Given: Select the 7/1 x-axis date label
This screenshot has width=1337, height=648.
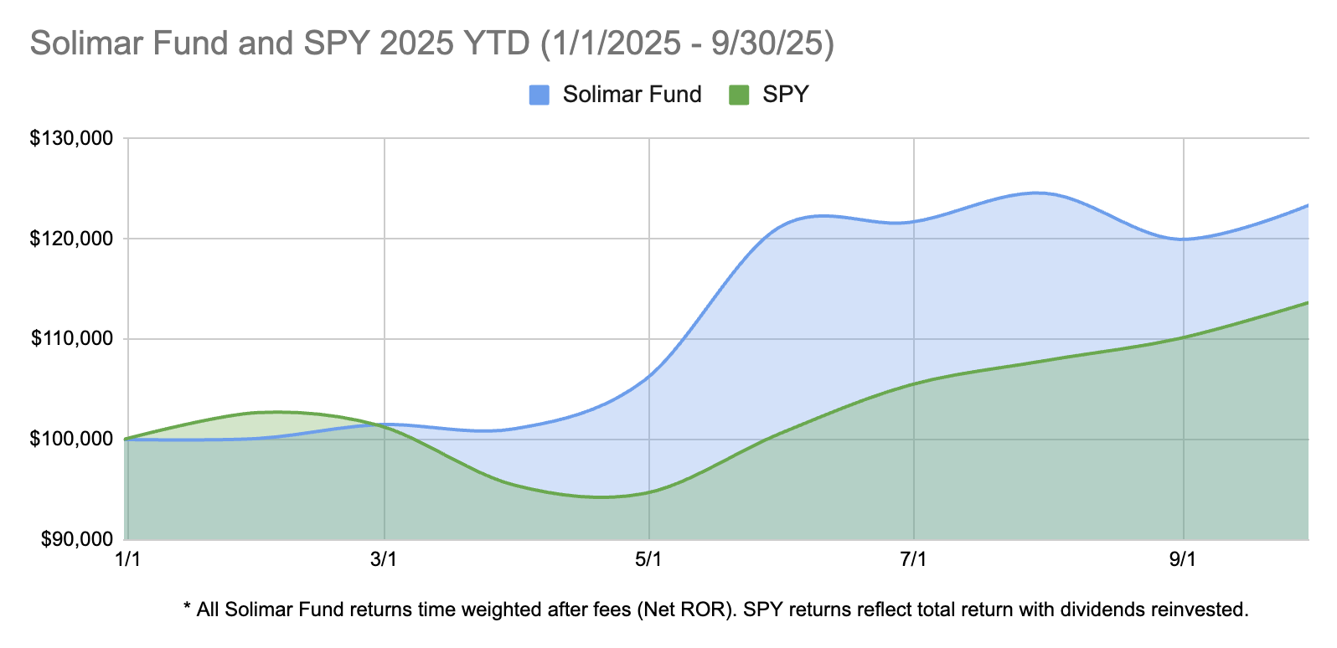Looking at the screenshot, I should 913,559.
